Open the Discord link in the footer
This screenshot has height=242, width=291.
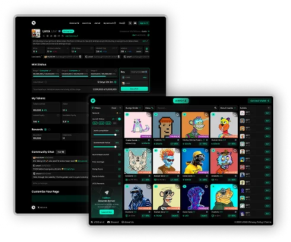(x=113, y=222)
